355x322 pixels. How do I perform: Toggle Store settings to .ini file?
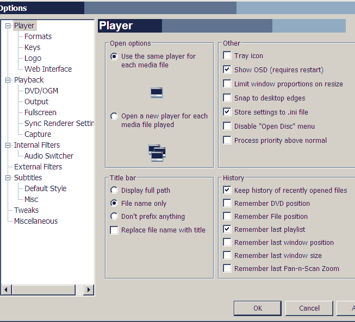tap(227, 112)
